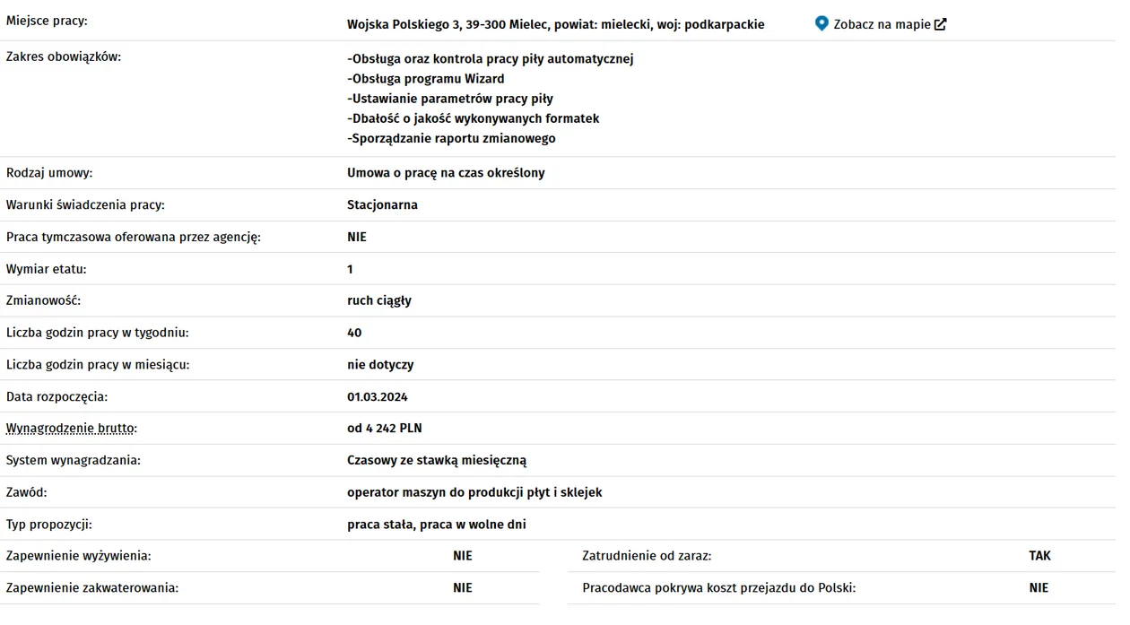Click NIE for Pracodawca pokrywa koszt przejazdu
1130x625 pixels.
(1039, 588)
